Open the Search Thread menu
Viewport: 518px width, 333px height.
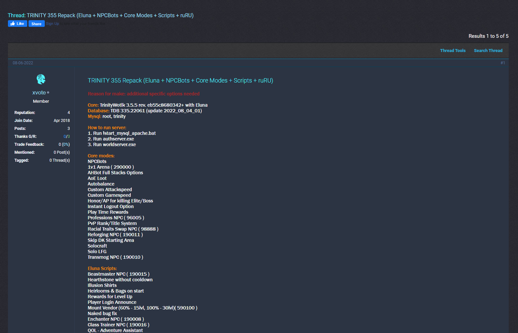488,51
